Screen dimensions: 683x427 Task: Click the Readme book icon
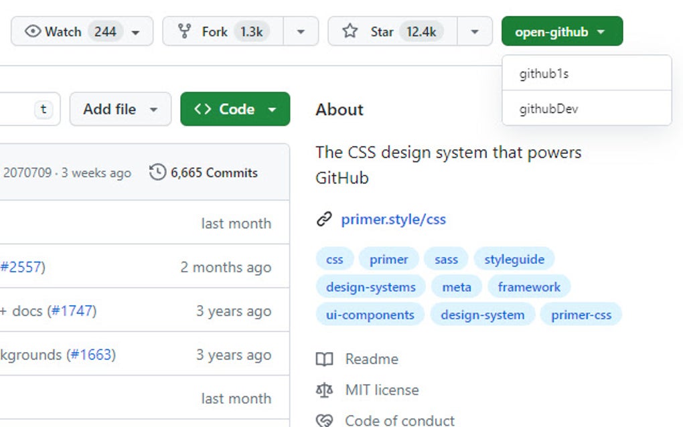pos(324,359)
